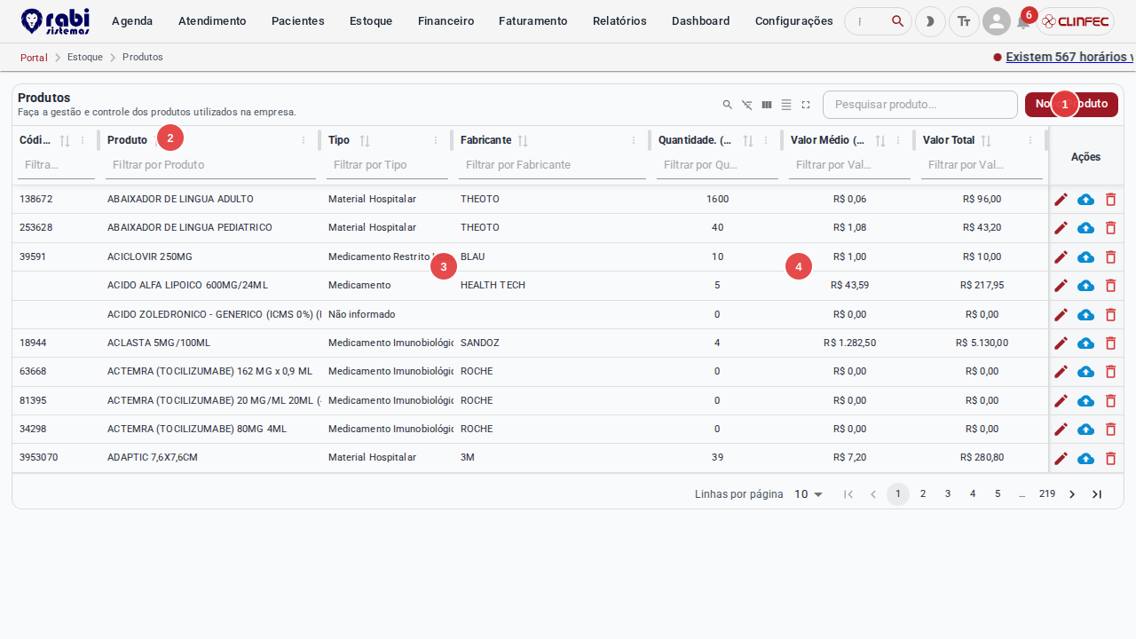Open the Tipo column options menu
Viewport: 1136px width, 639px height.
436,140
